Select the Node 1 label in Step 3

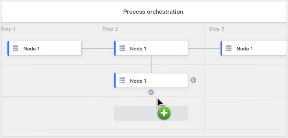point(245,49)
